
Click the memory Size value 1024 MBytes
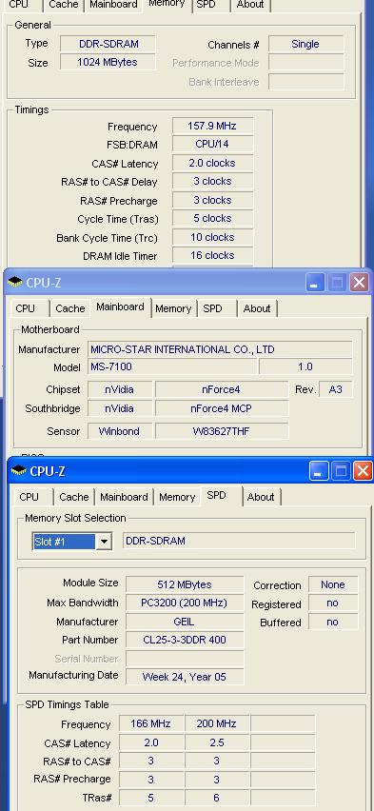click(108, 62)
